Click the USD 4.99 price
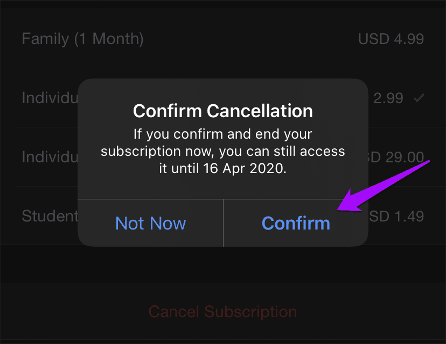The image size is (446, 344). [391, 39]
